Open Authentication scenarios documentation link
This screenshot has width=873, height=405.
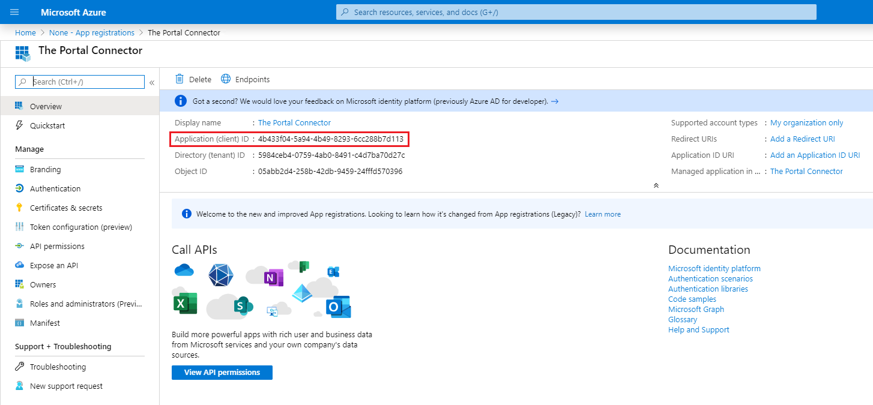click(x=710, y=279)
